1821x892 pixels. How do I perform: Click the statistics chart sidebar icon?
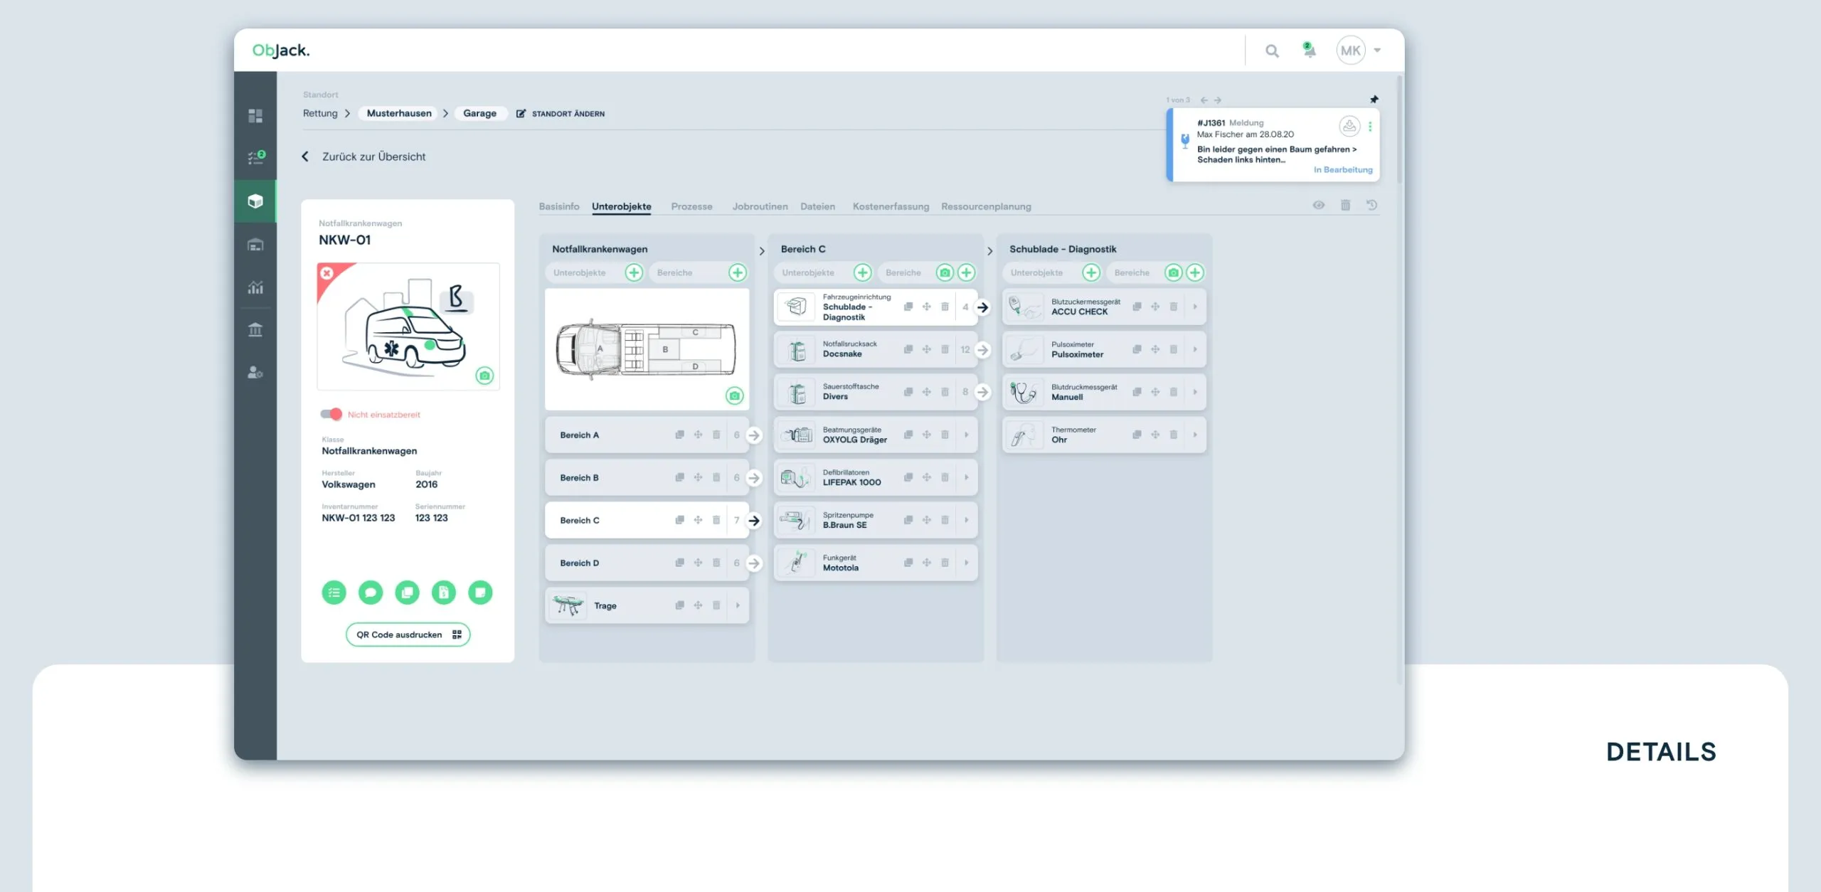pos(255,287)
